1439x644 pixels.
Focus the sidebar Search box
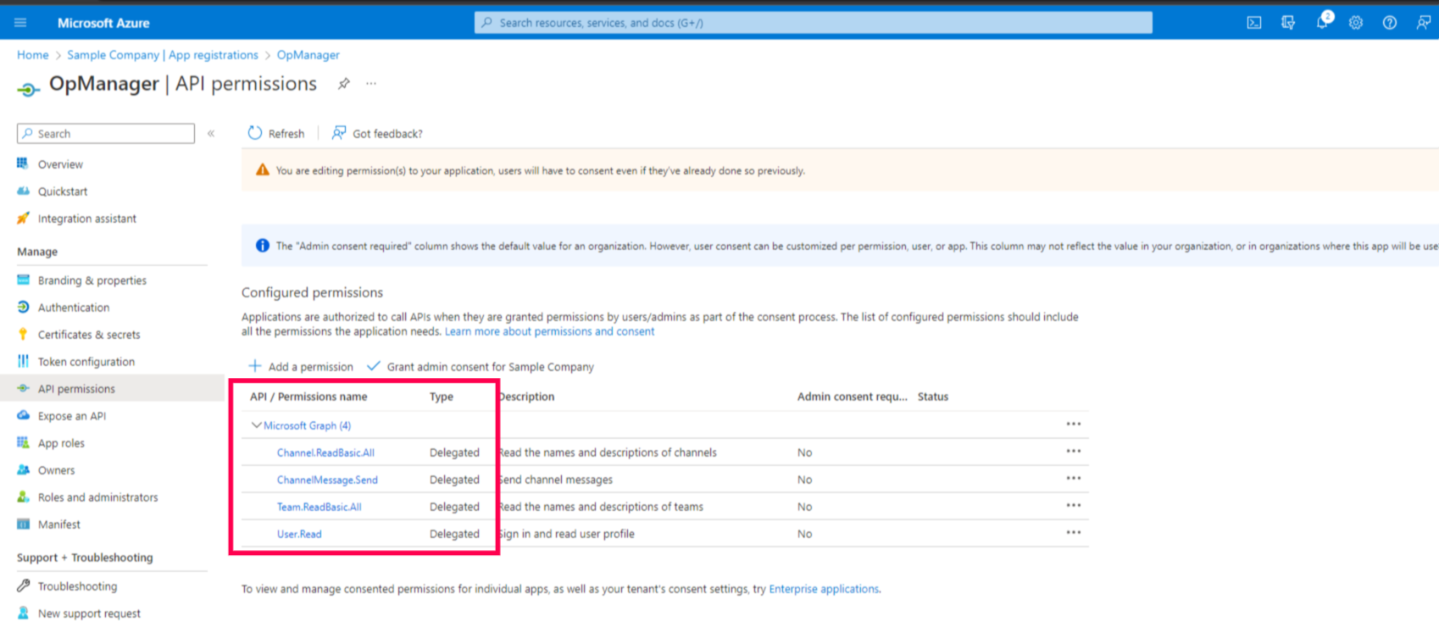click(x=106, y=134)
